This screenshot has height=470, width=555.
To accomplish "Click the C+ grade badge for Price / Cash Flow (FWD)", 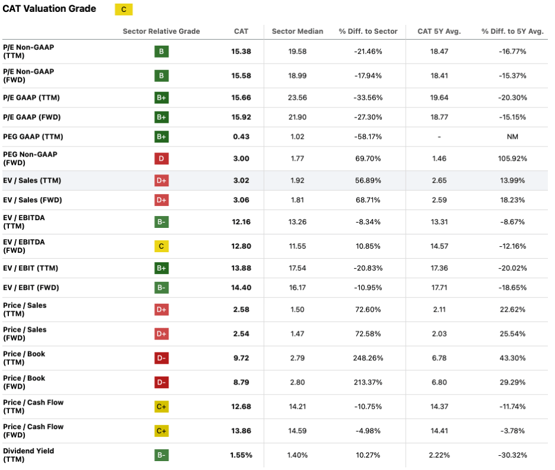I will (161, 431).
